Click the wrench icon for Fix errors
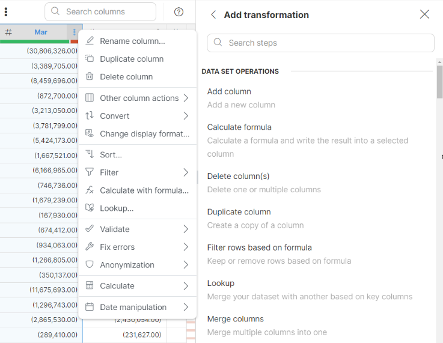This screenshot has width=443, height=343. (x=90, y=246)
